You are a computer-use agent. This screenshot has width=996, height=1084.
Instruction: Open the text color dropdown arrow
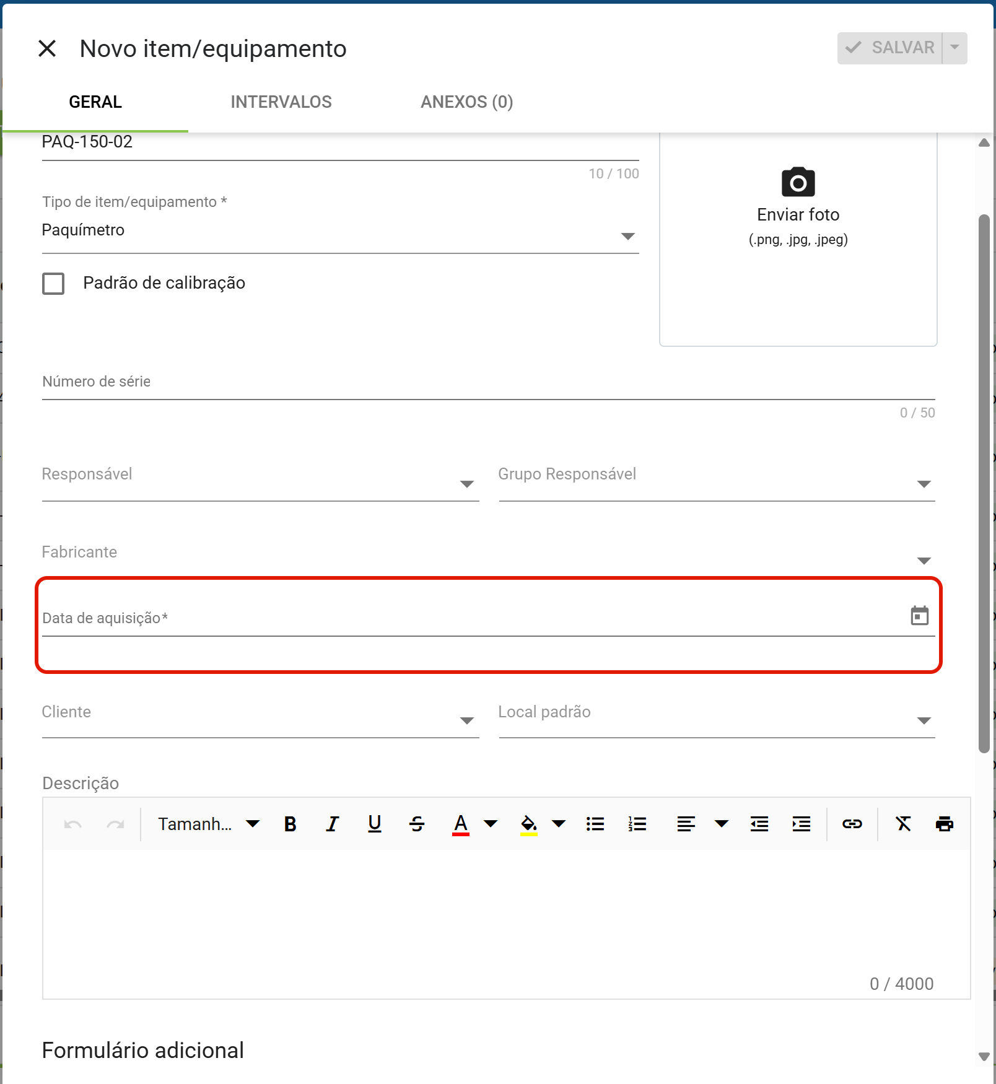(x=491, y=824)
